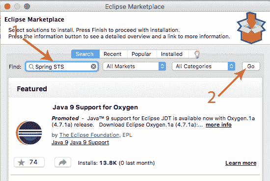Open the All Markets dropdown

click(135, 66)
